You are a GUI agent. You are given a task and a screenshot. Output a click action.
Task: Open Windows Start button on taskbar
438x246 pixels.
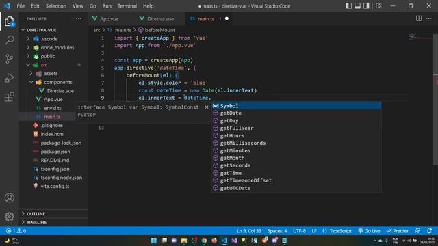[x=153, y=241]
